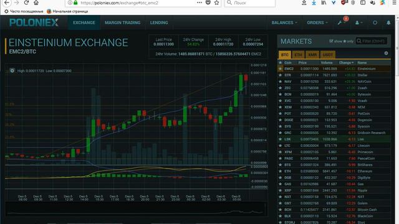This screenshot has height=224, width=399.
Task: Open the Firefox downloads arrow icon
Action: coord(314,2)
